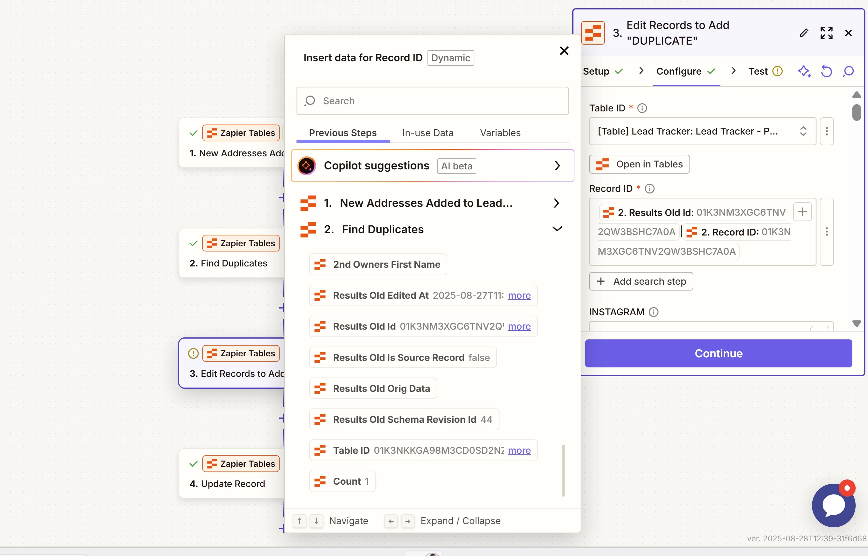Click more link for Table ID field
This screenshot has height=556, width=868.
click(519, 450)
